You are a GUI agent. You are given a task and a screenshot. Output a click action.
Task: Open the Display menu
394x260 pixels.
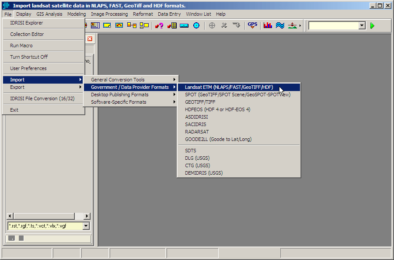(x=24, y=14)
